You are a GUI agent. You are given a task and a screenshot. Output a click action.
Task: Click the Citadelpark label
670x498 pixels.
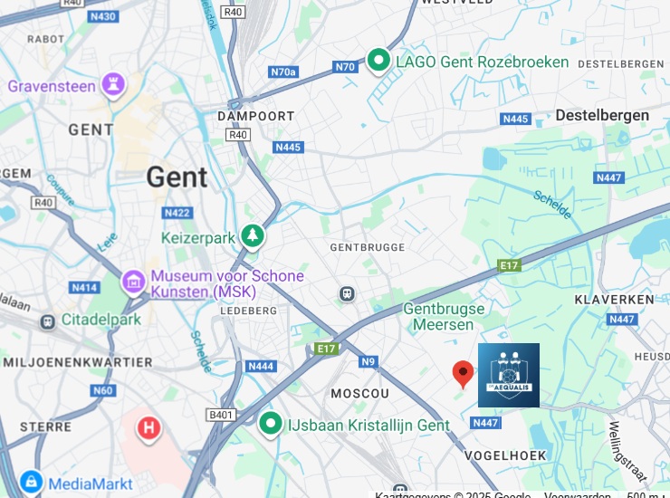click(100, 320)
